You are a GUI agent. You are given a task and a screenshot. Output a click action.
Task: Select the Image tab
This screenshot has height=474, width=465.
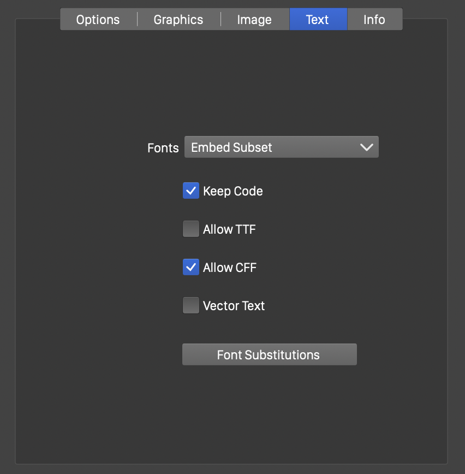coord(254,20)
